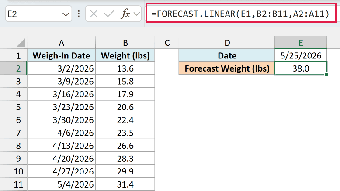Screen dimensions: 340x191
Task: Select row 6 header
Action: (14, 120)
